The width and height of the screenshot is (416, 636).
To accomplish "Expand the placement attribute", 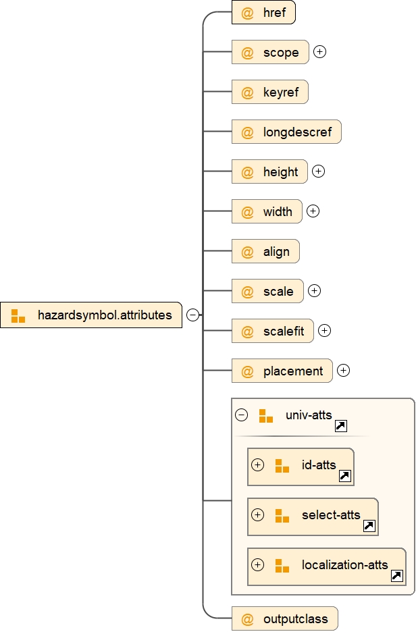I will tap(343, 370).
